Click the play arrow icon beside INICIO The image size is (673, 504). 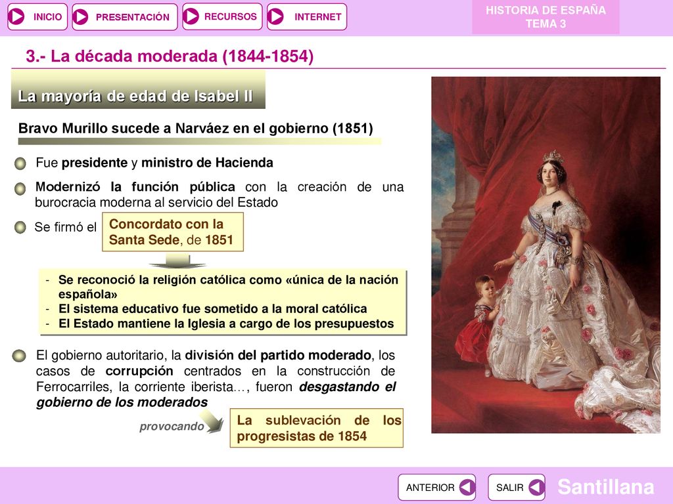[17, 16]
